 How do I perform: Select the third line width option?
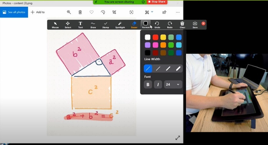[168, 69]
